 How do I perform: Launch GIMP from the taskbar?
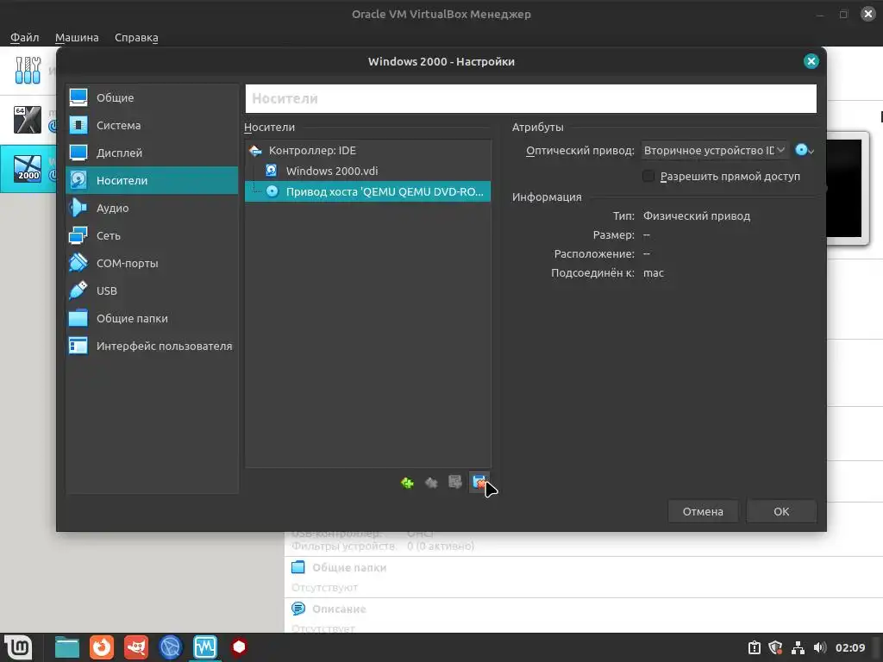pos(136,647)
